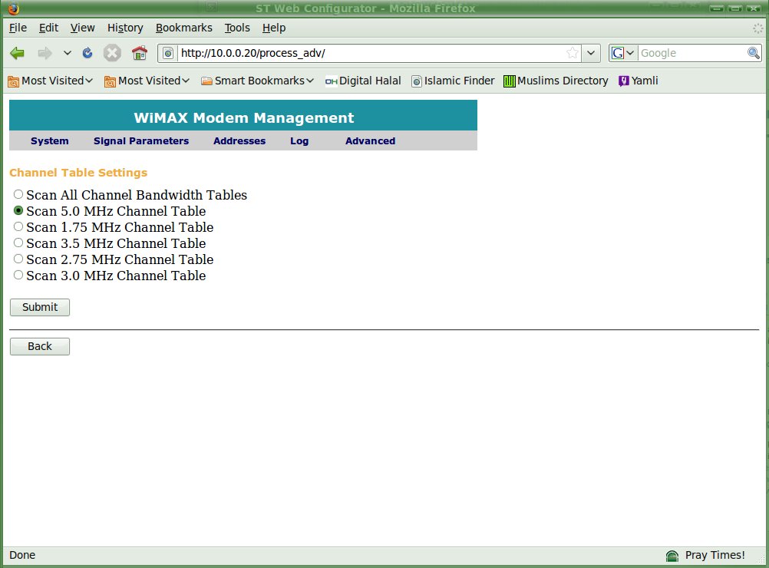Screen dimensions: 769x568
Task: Select Scan All Channel Bandwidth Tables
Action: click(x=18, y=195)
